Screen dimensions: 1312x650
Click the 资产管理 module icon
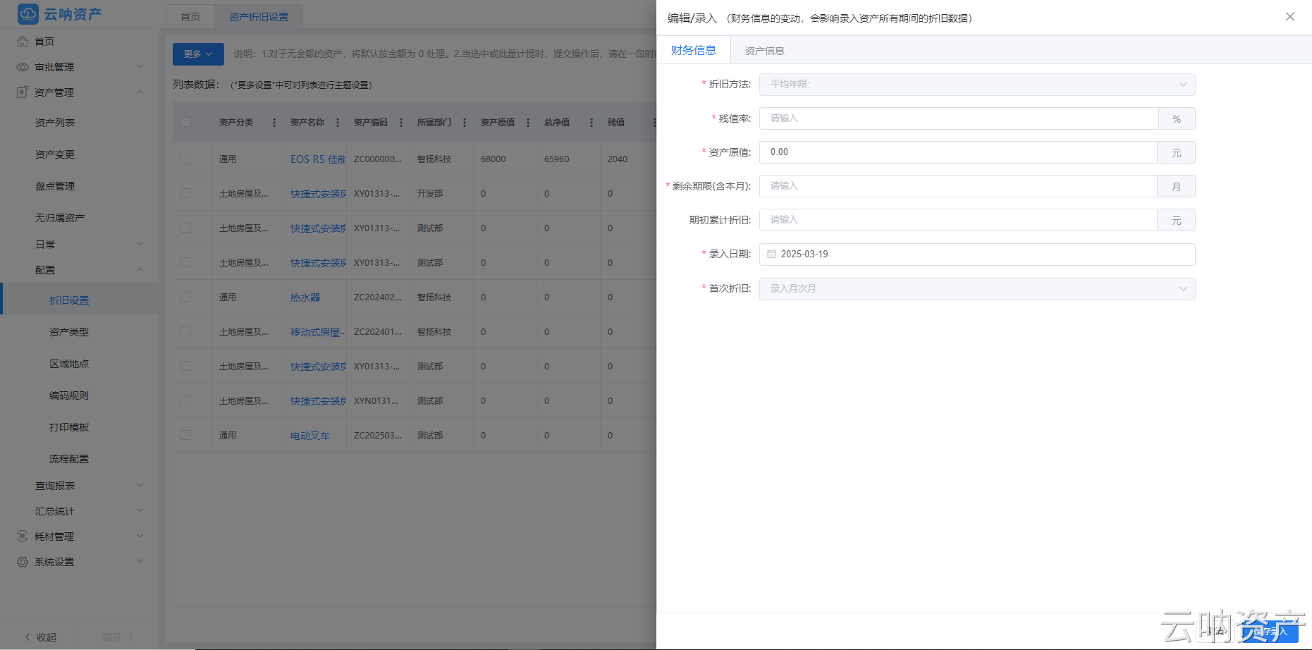tap(20, 92)
